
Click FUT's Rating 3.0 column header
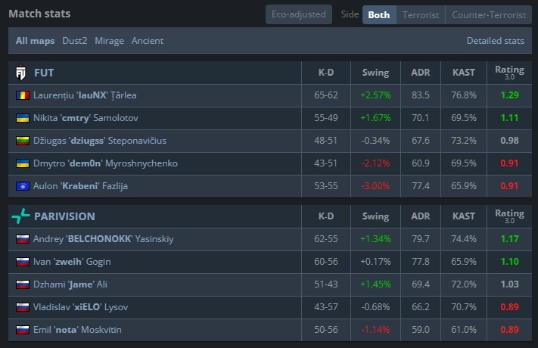point(509,73)
